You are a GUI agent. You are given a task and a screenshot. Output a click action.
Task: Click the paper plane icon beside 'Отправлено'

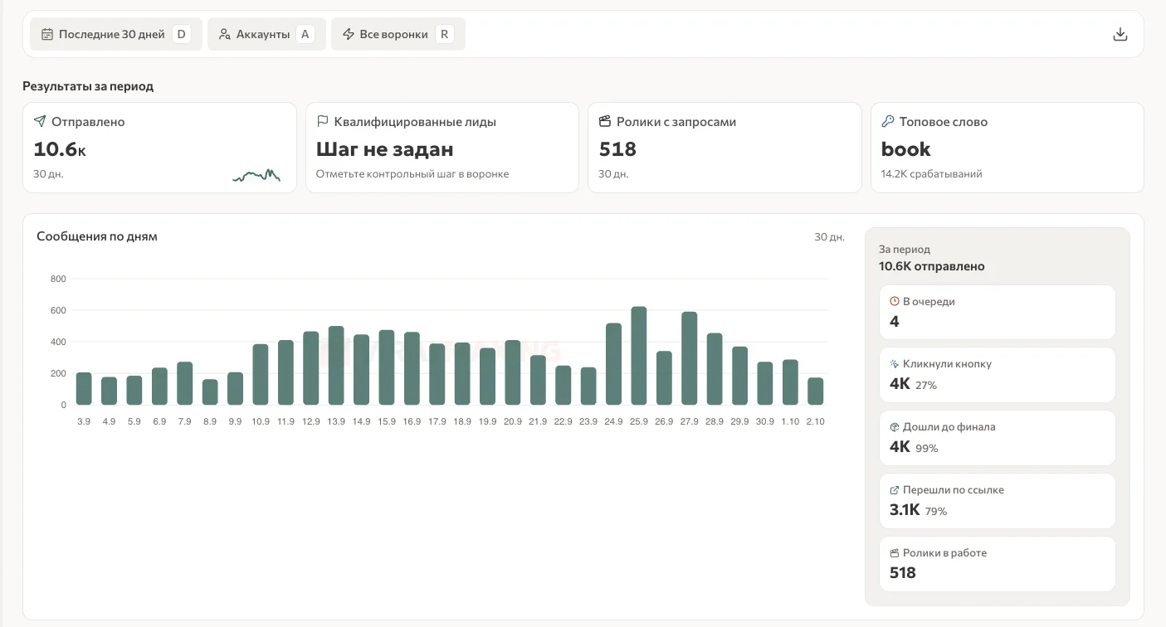40,121
